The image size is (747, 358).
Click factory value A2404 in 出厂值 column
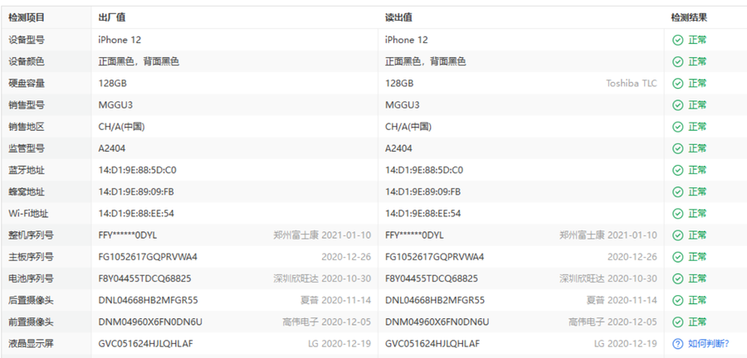[112, 149]
